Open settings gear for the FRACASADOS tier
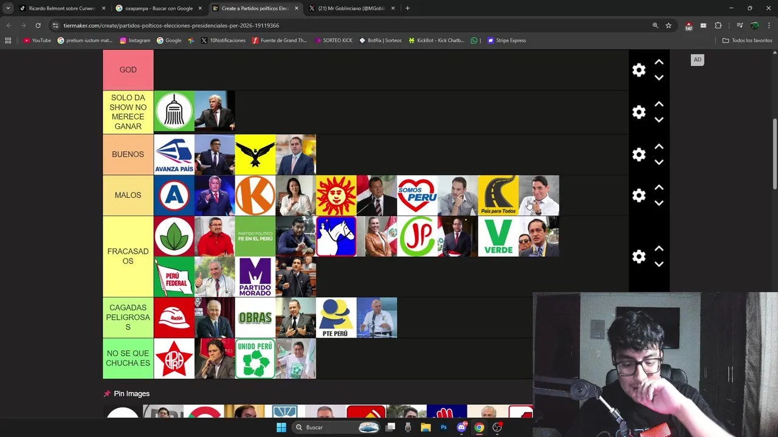The height and width of the screenshot is (437, 778). coord(639,256)
